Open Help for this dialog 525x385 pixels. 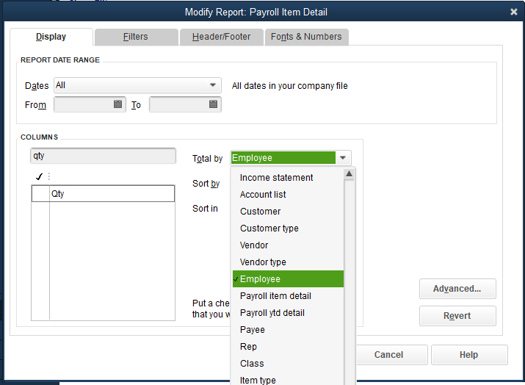pos(469,354)
